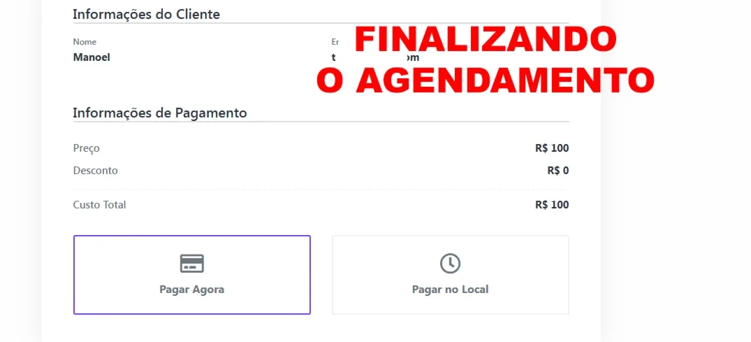
Task: Click the Desconto label
Action: [x=95, y=171]
